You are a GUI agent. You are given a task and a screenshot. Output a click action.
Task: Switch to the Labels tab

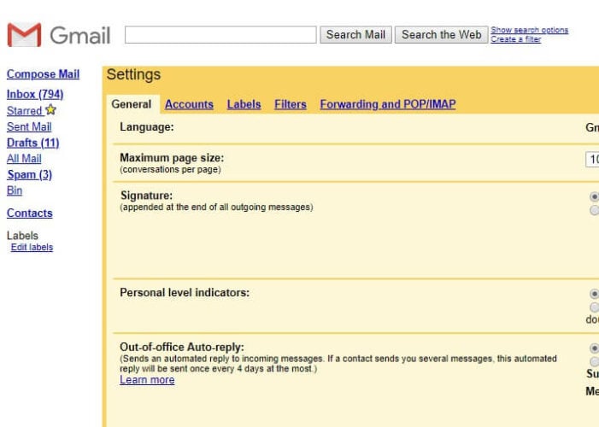(244, 104)
